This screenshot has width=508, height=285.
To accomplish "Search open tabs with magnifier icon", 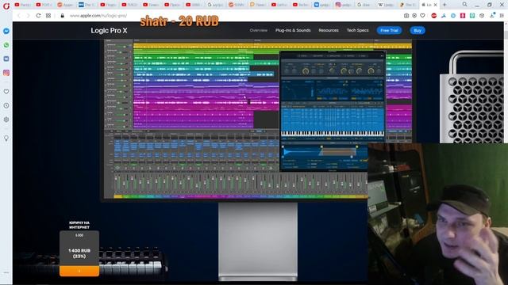I will click(x=464, y=5).
